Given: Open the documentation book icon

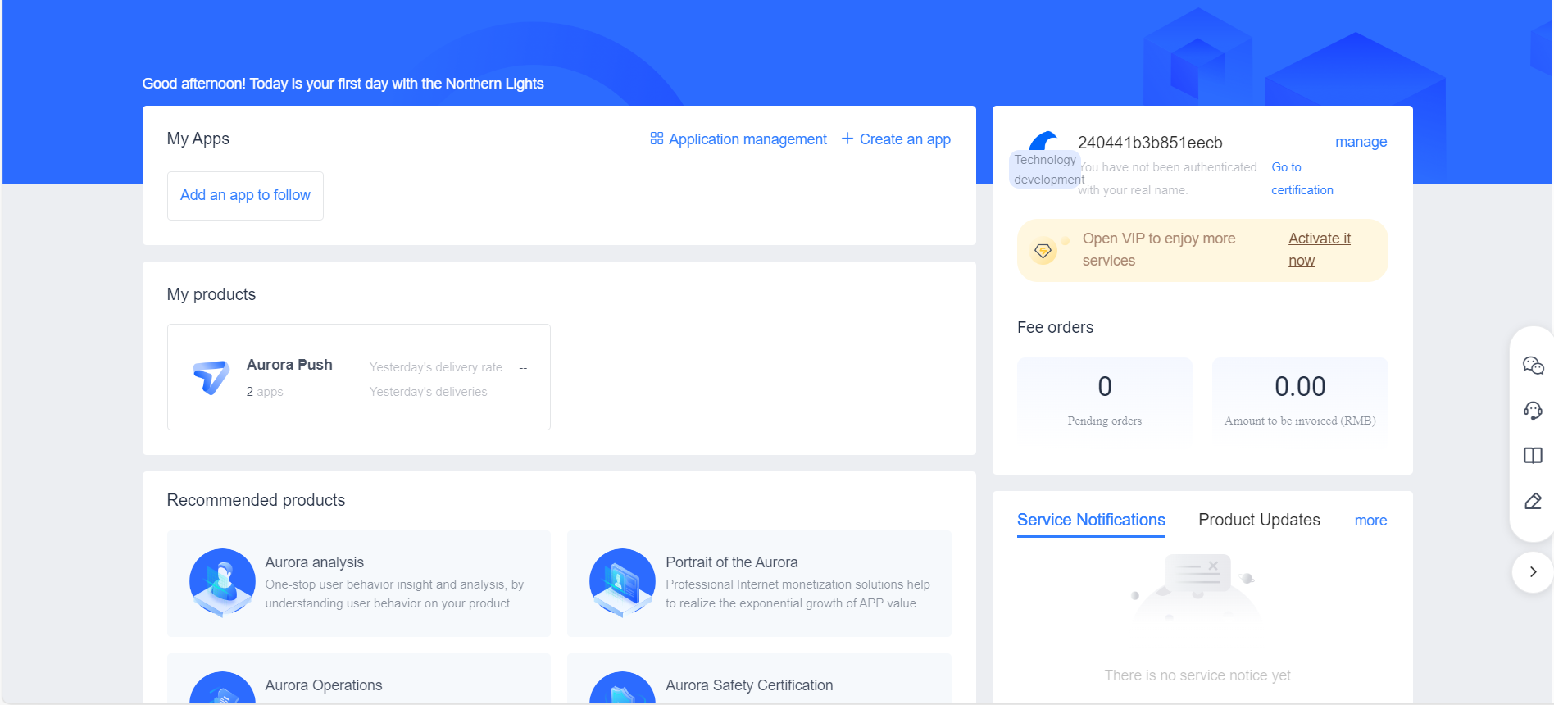Looking at the screenshot, I should [1533, 456].
